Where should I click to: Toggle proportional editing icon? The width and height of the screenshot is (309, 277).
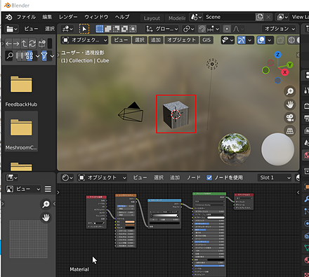[227, 29]
